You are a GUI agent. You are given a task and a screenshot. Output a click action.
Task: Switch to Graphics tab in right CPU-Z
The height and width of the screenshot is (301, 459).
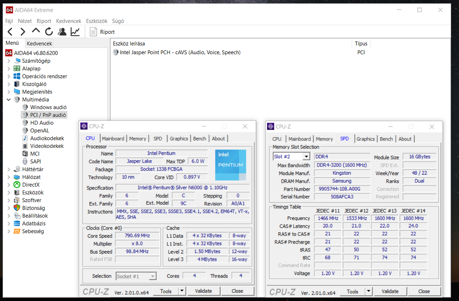(x=365, y=139)
